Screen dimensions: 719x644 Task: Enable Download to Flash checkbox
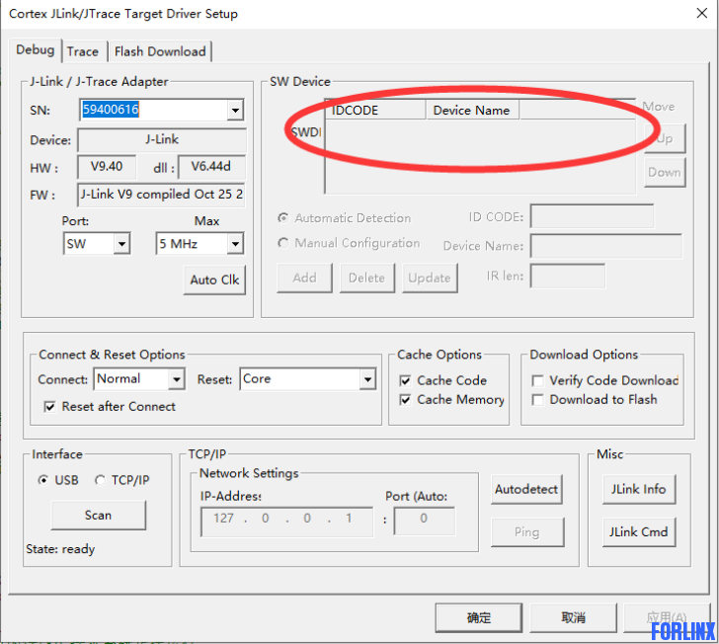point(537,400)
